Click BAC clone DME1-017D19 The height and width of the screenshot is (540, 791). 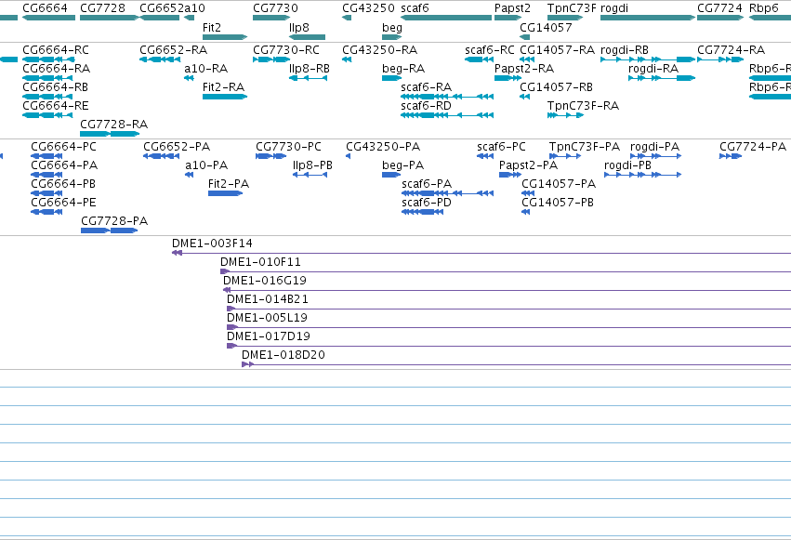click(508, 346)
